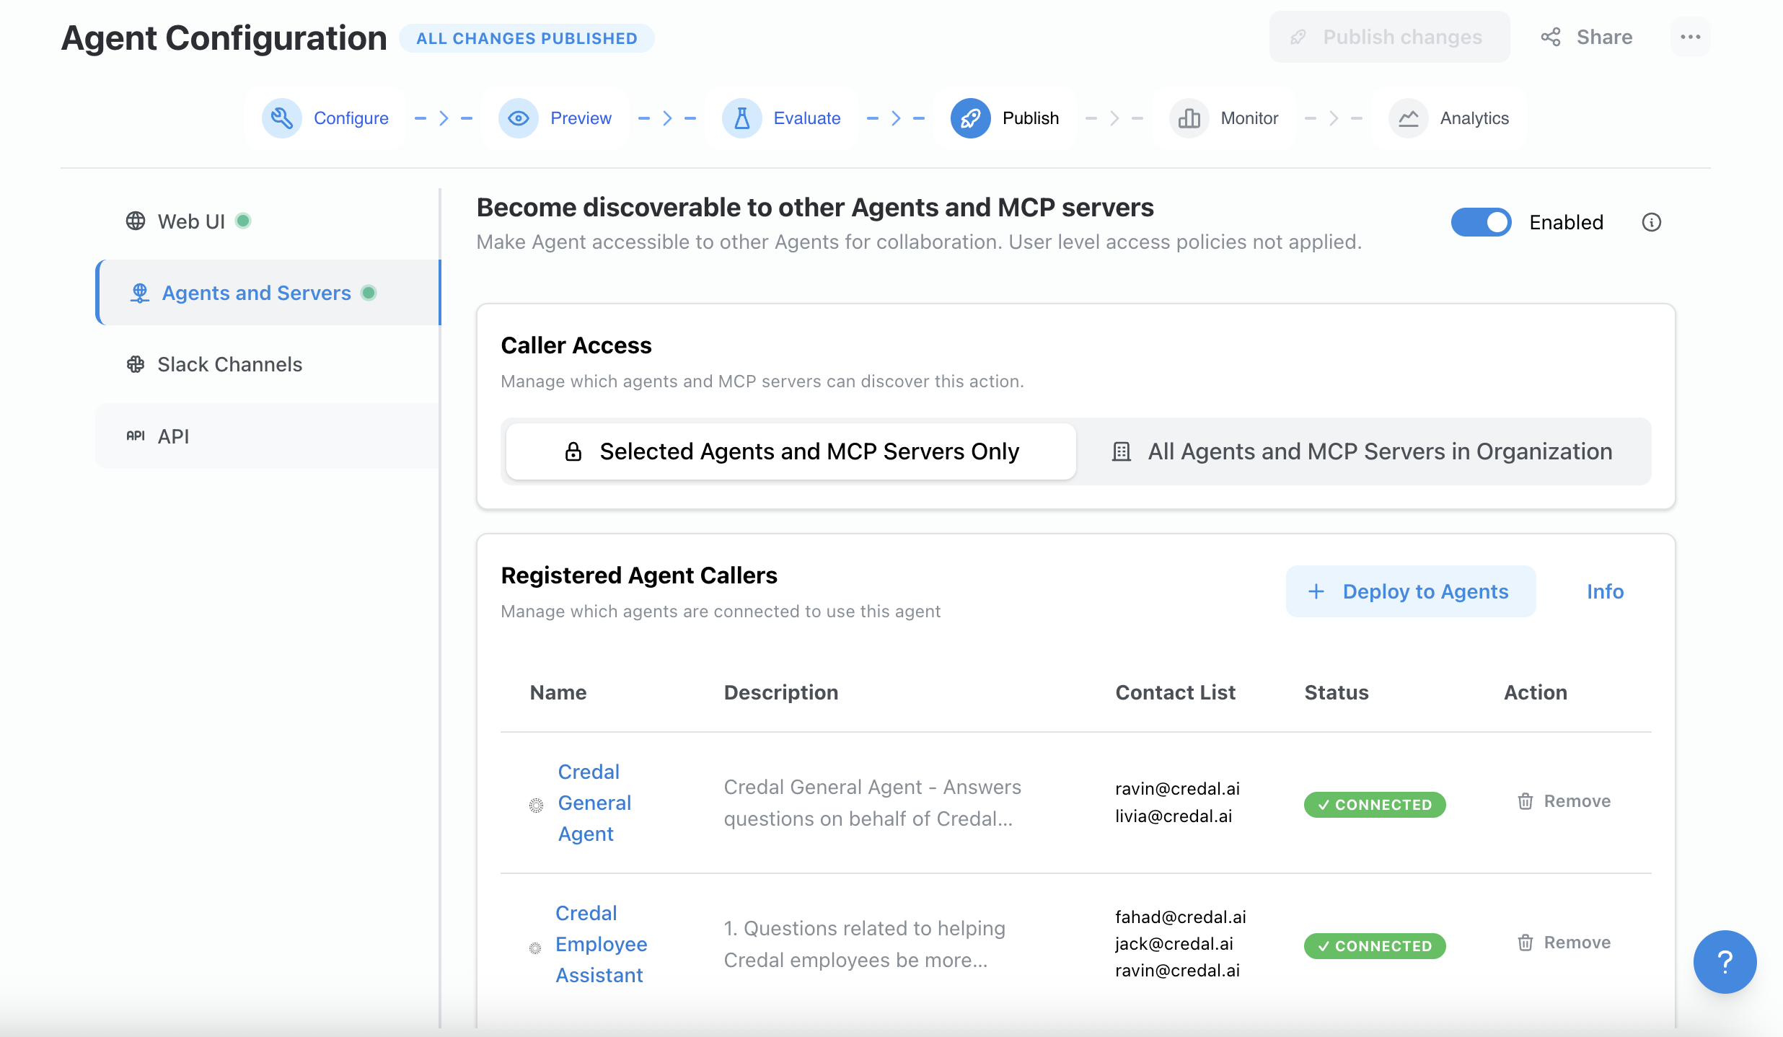Click livia@credal.ai contact entry
The width and height of the screenshot is (1783, 1037).
pyautogui.click(x=1174, y=816)
